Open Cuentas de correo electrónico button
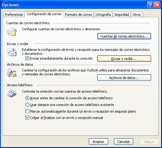This screenshot has width=162, height=148. point(124,36)
